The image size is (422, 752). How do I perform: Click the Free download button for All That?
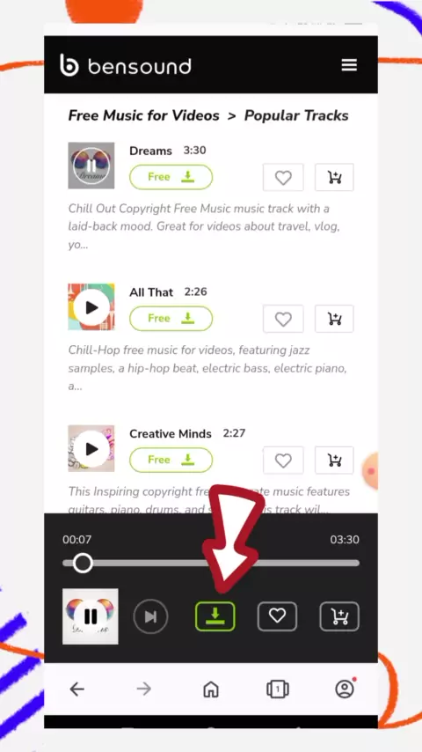click(x=171, y=319)
